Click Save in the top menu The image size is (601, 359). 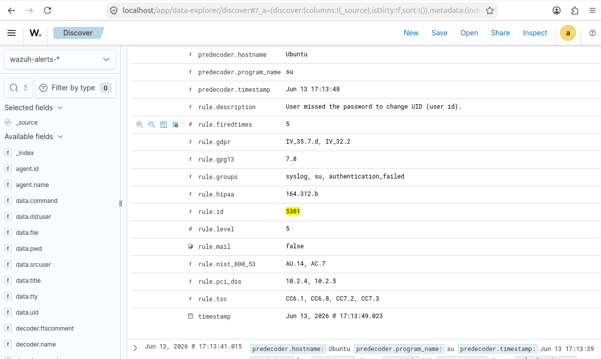tap(439, 33)
